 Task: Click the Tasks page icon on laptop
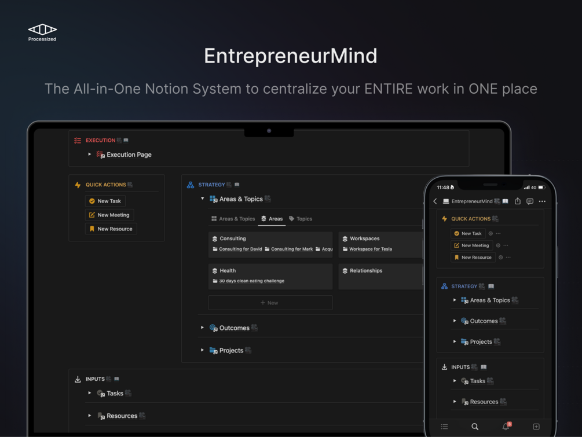(x=101, y=393)
